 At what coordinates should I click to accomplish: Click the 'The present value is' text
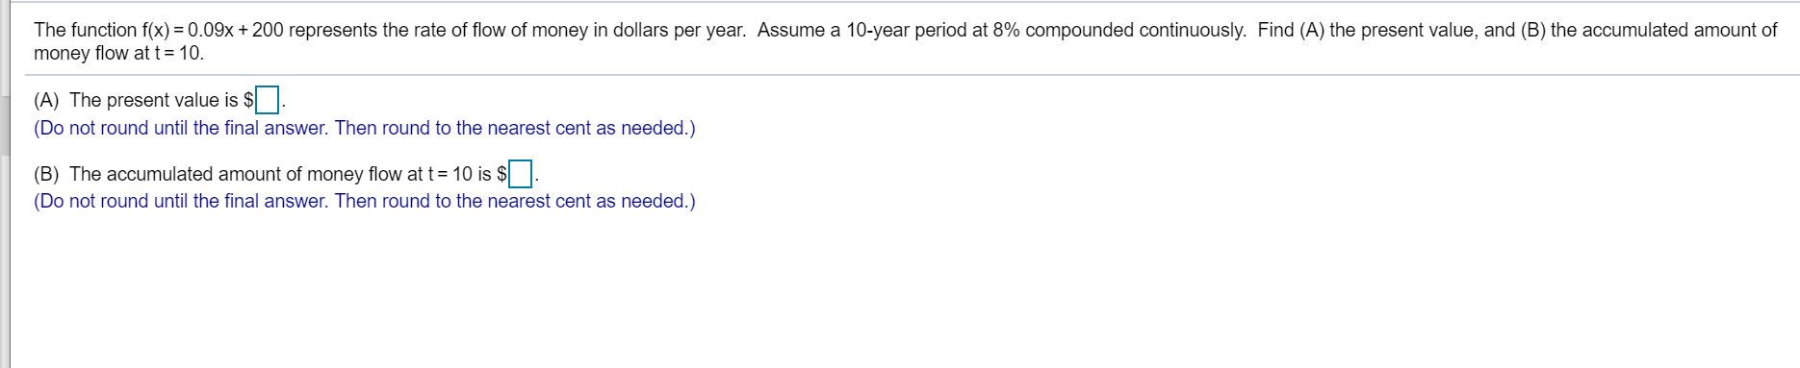tap(154, 100)
